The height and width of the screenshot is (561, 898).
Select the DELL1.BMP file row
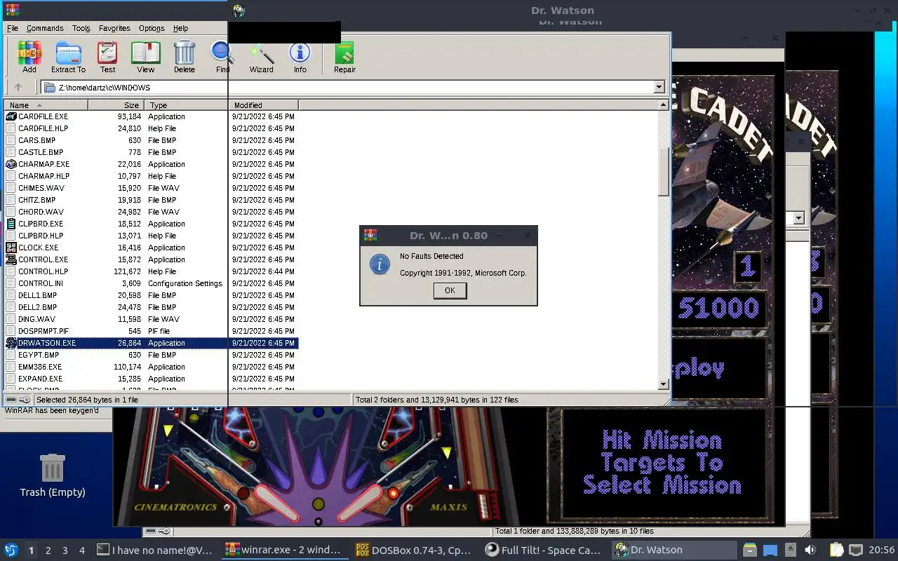[152, 295]
